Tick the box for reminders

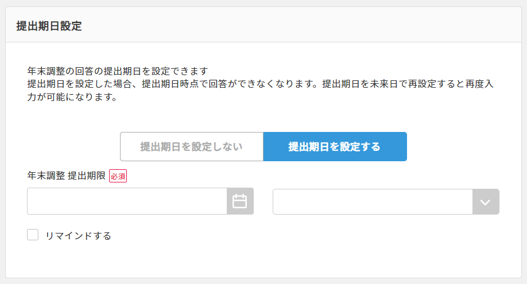[x=33, y=235]
